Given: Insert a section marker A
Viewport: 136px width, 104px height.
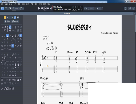Looking at the screenshot, I should [x=15, y=80].
